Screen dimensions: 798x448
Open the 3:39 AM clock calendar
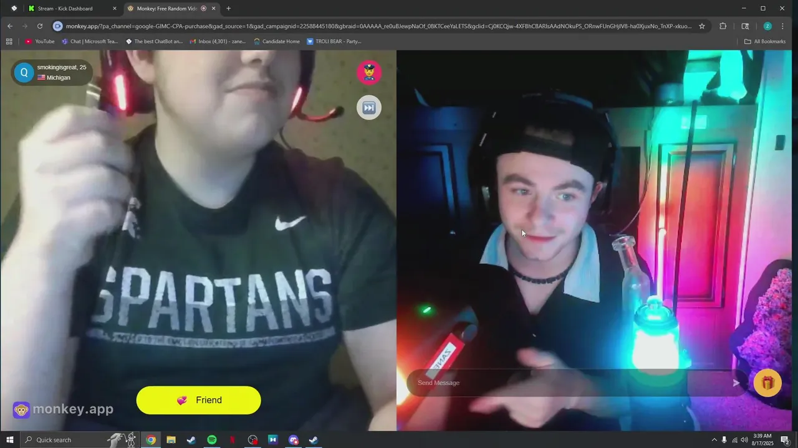(763, 440)
